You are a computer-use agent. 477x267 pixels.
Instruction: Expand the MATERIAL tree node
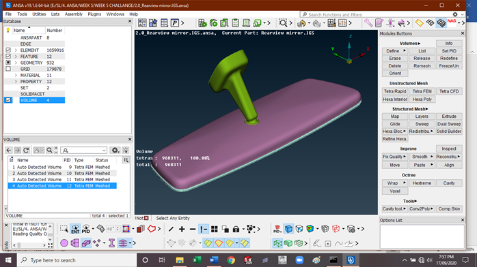pos(16,75)
